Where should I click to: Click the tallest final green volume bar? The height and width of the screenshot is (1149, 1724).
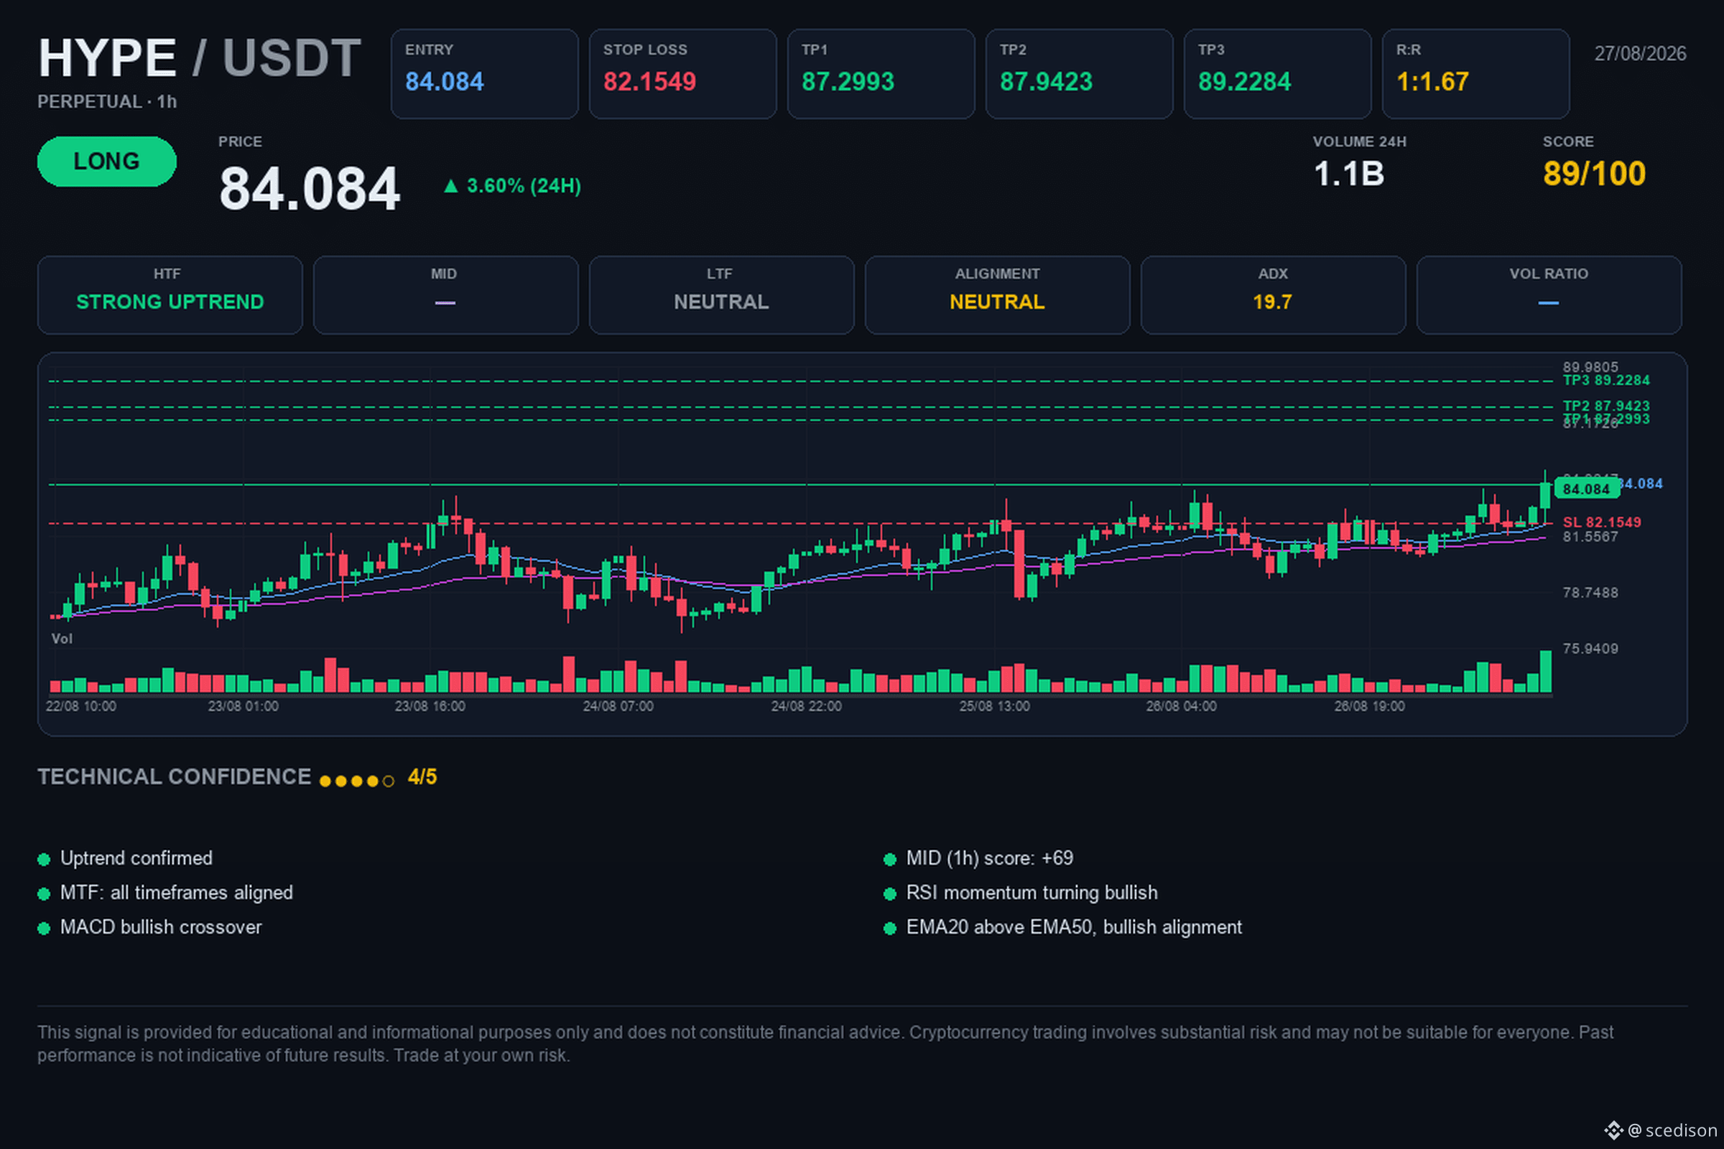[x=1546, y=671]
